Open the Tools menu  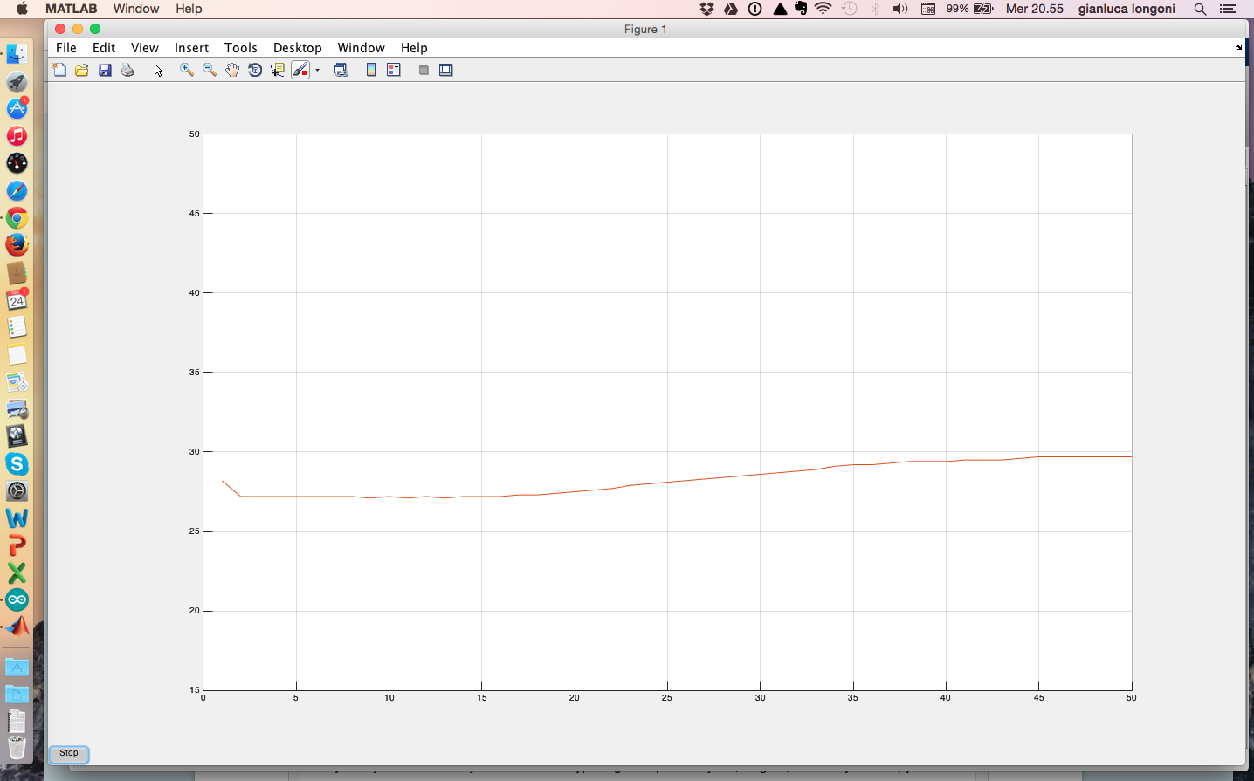241,48
